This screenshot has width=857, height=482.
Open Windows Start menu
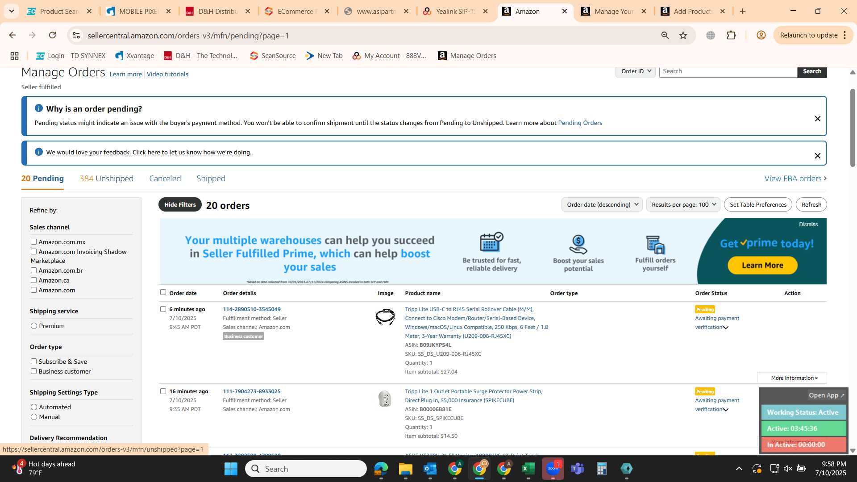pyautogui.click(x=231, y=469)
